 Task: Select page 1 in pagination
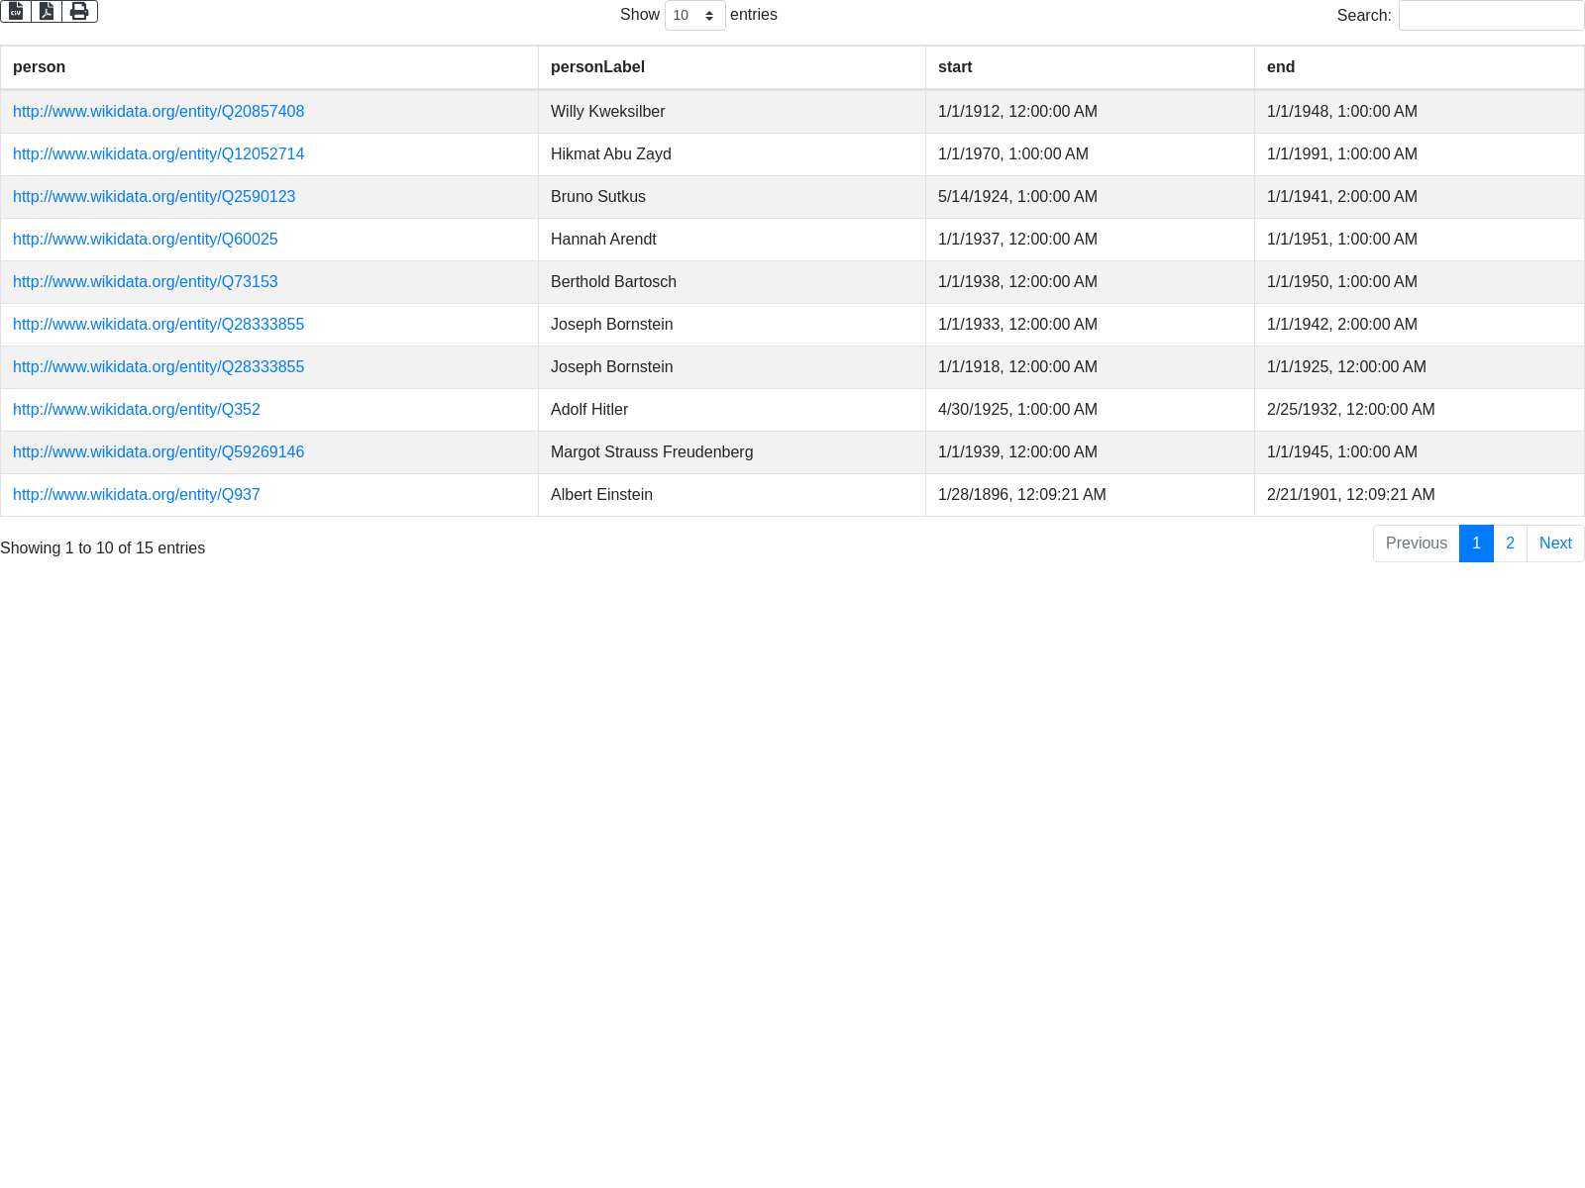(1476, 544)
